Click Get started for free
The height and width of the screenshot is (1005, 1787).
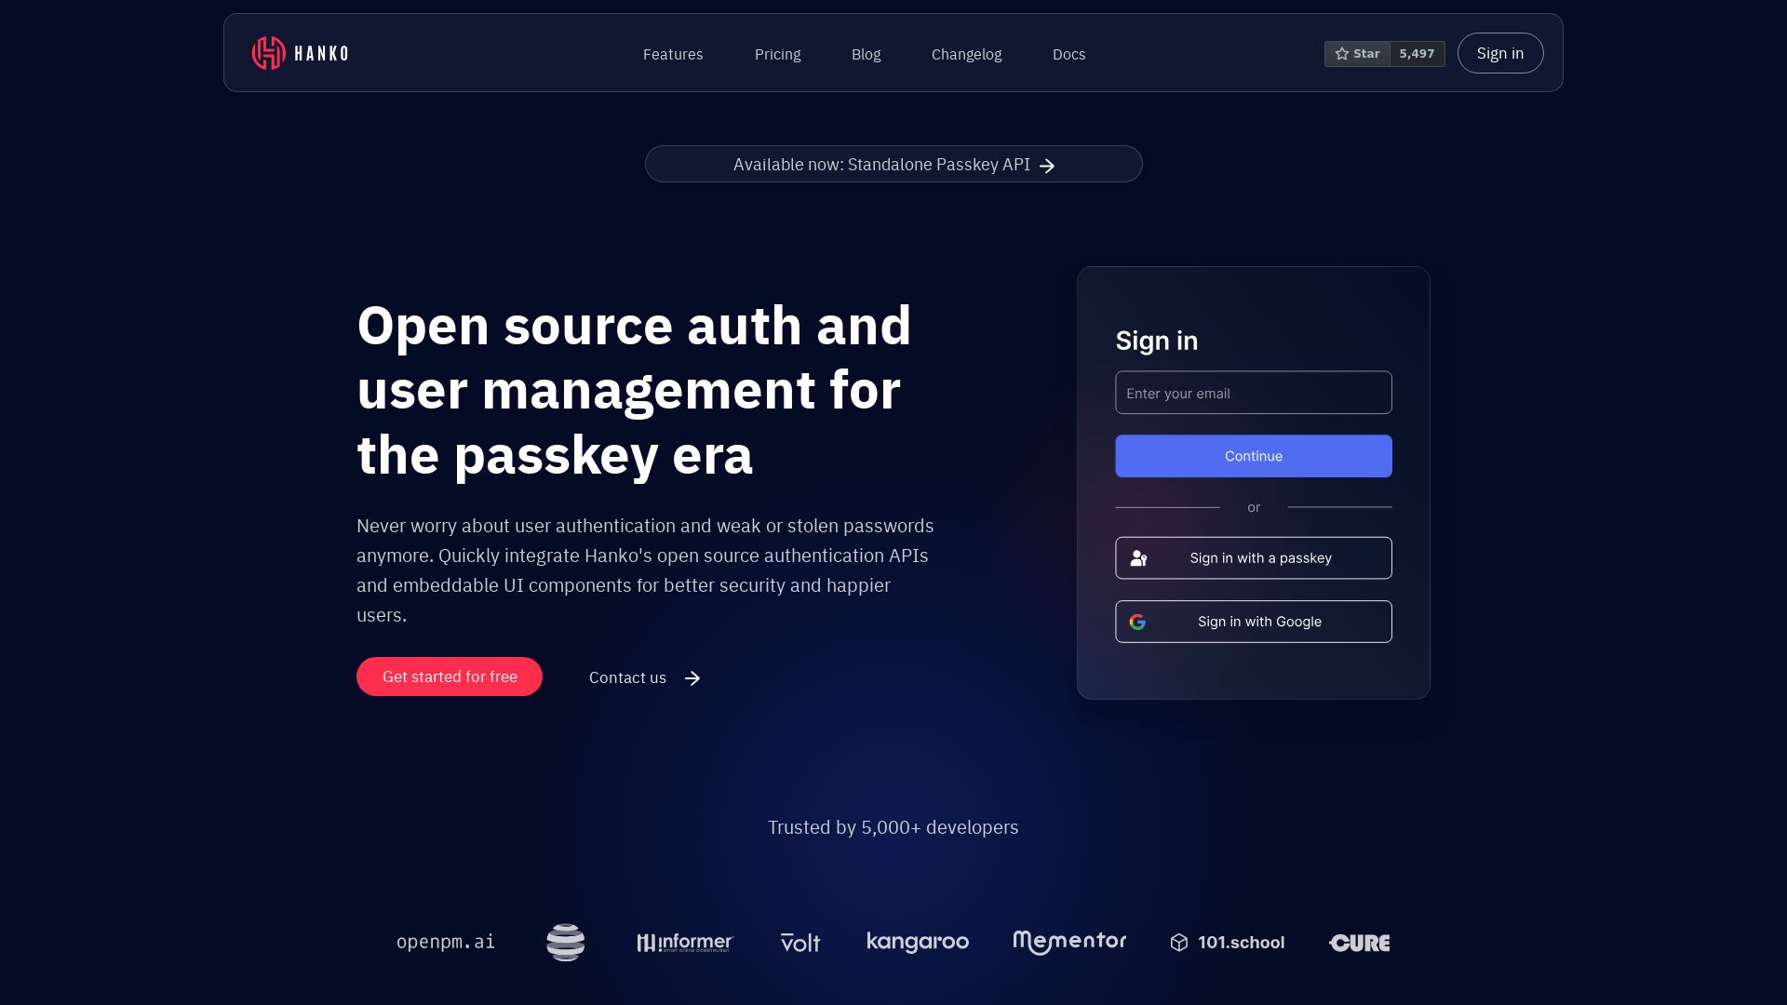pos(450,677)
